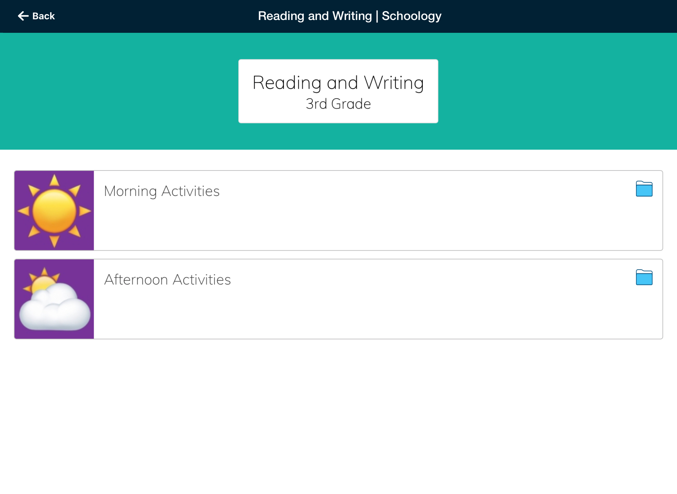Click the dark navigation bar right side
This screenshot has width=677, height=494.
coord(575,16)
